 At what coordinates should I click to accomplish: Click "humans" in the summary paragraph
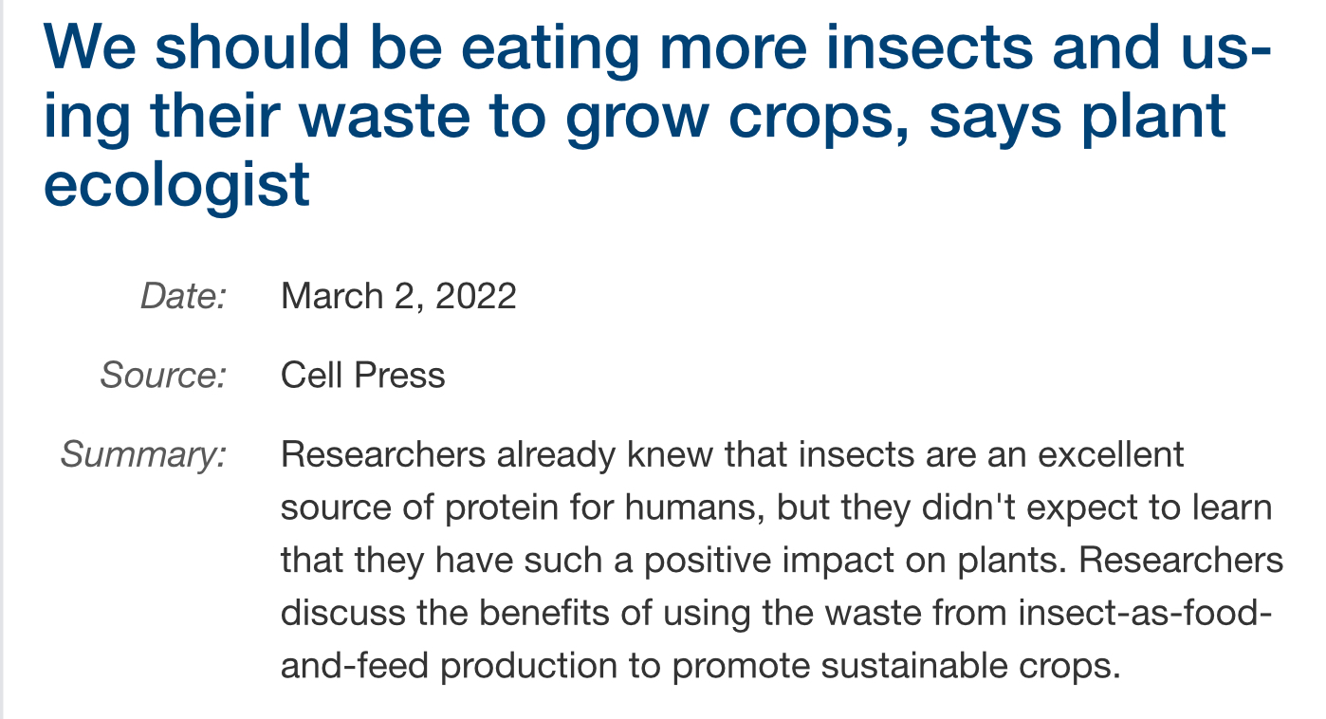(695, 507)
